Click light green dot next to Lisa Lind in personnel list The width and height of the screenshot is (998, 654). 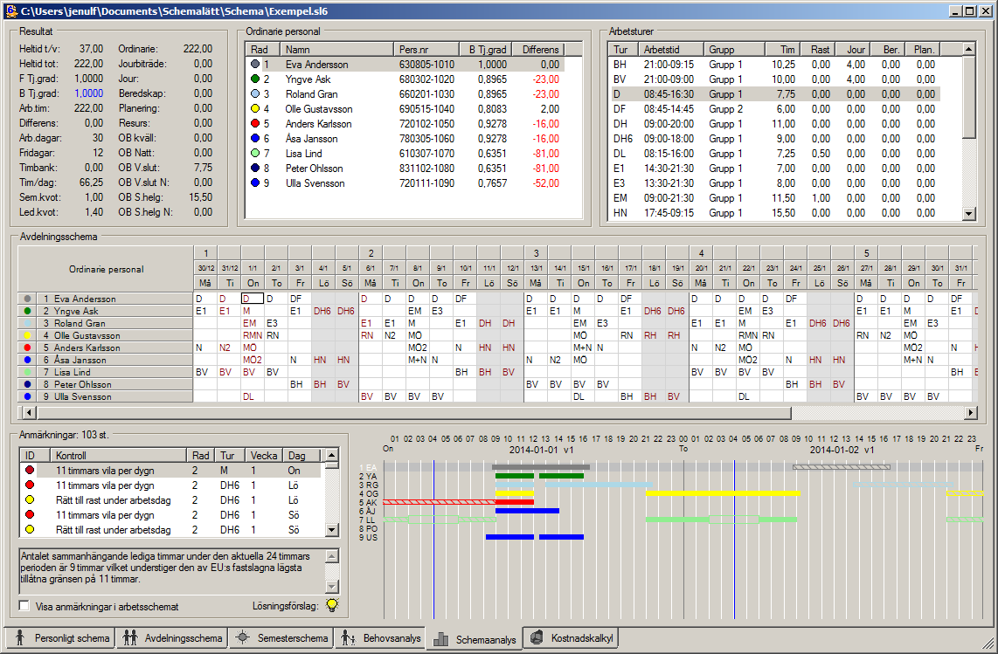tap(255, 154)
